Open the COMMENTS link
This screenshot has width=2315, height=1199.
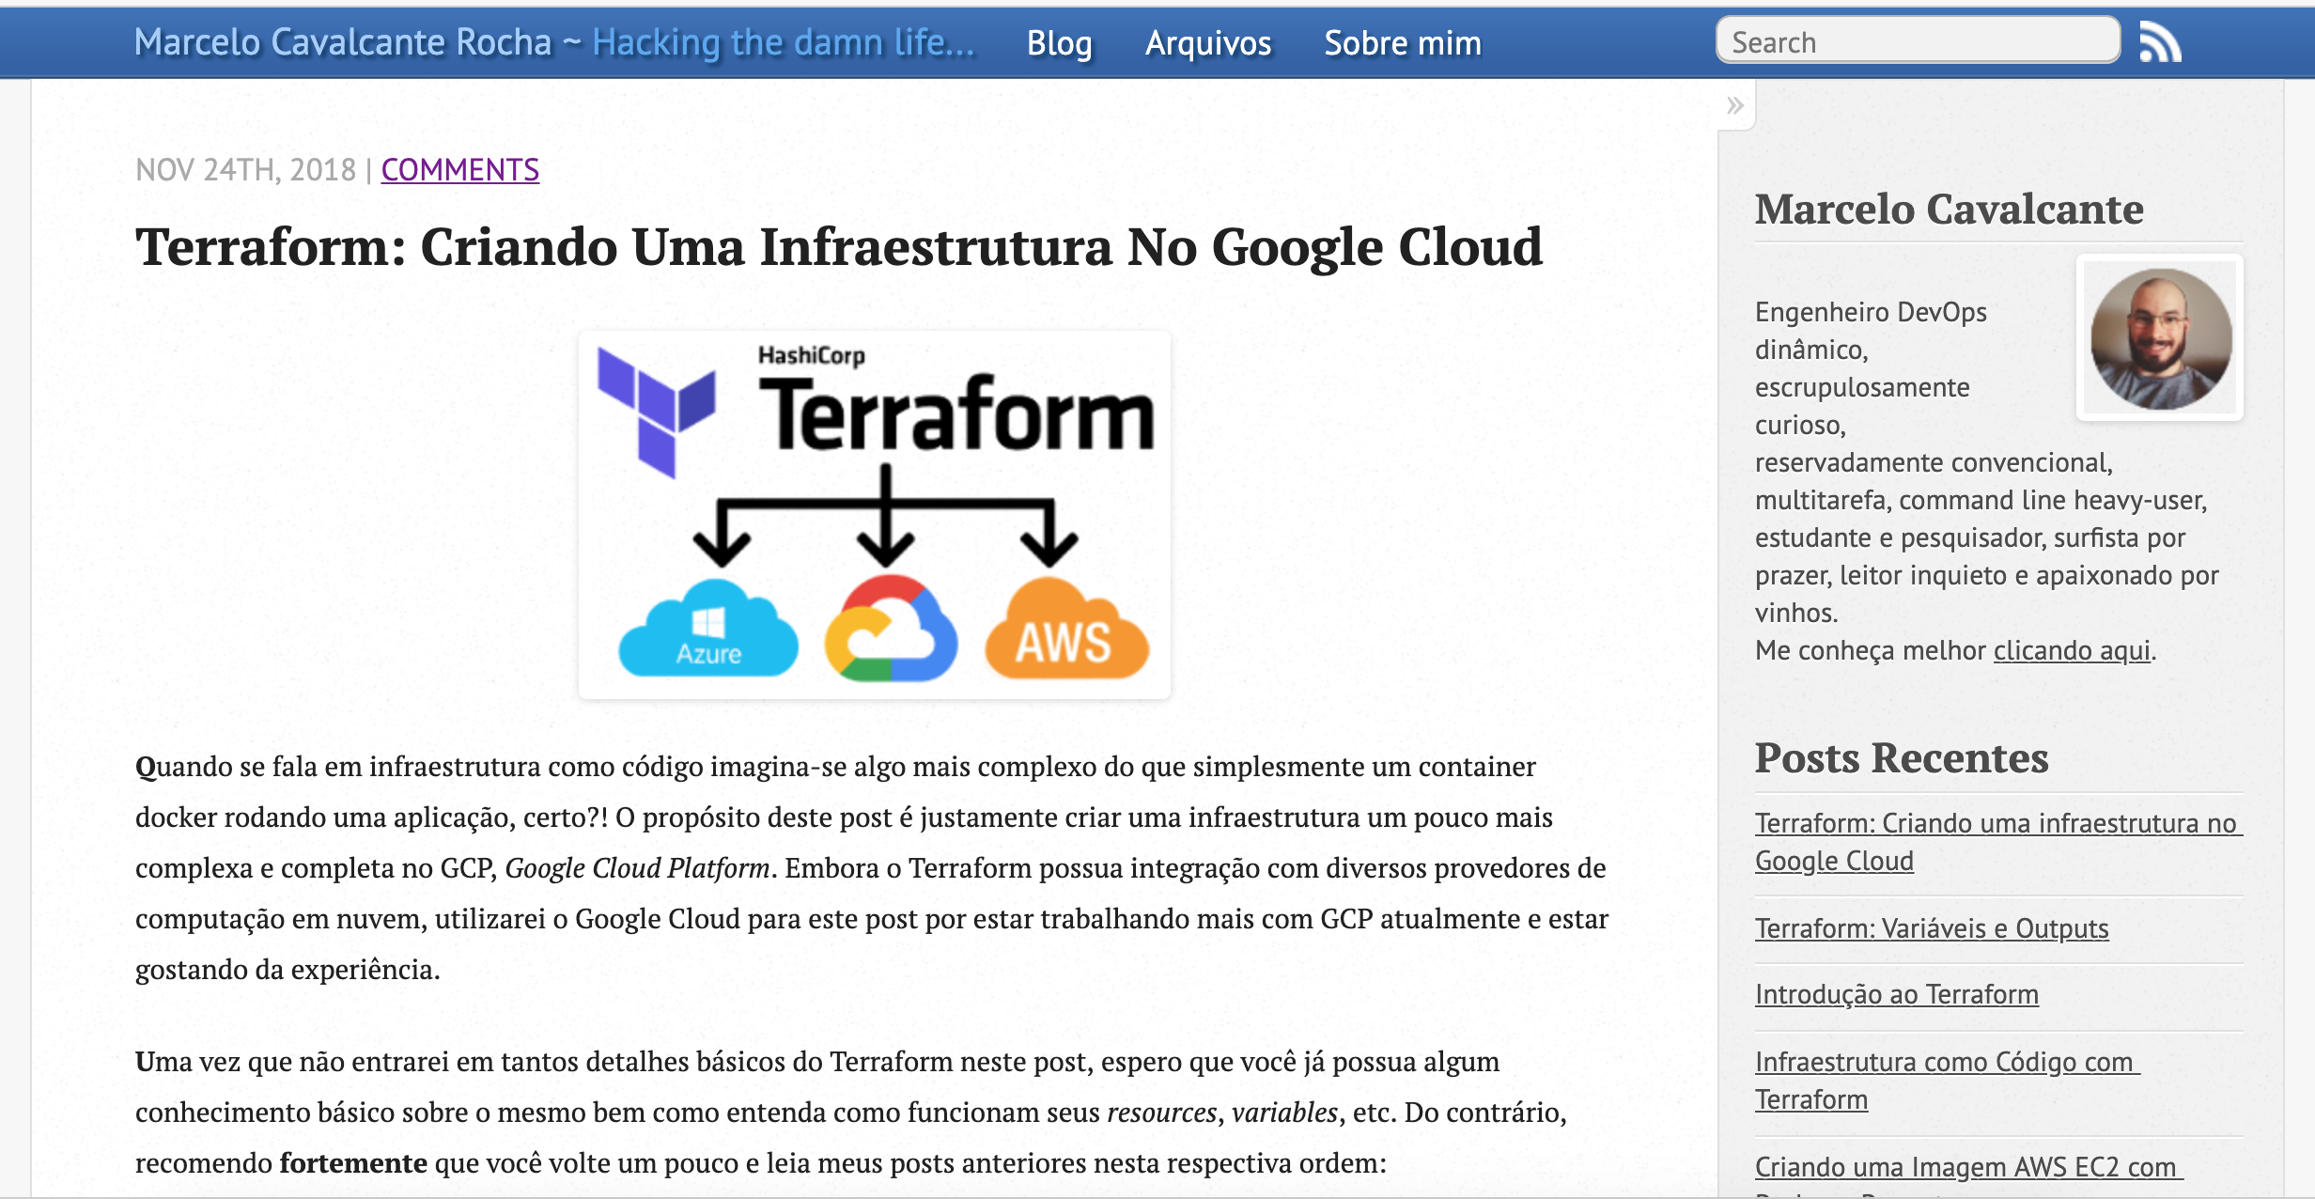(x=459, y=170)
